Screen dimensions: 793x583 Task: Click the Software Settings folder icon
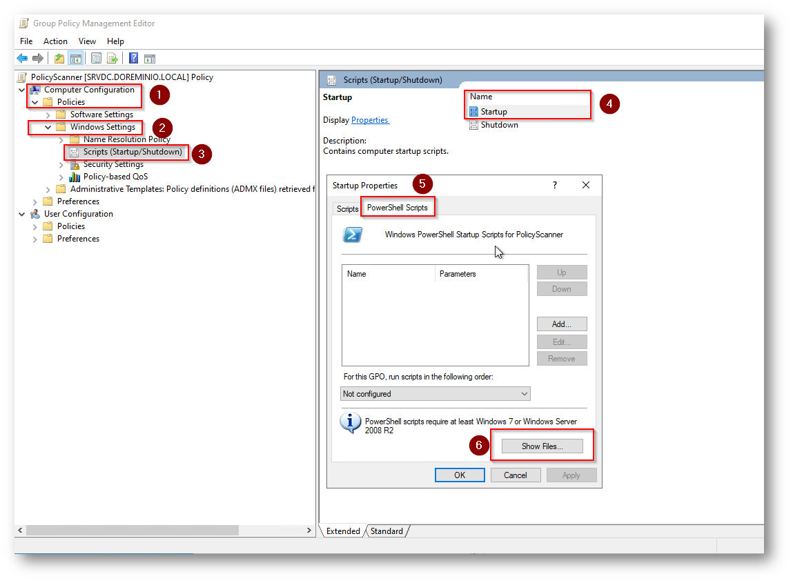tap(61, 115)
